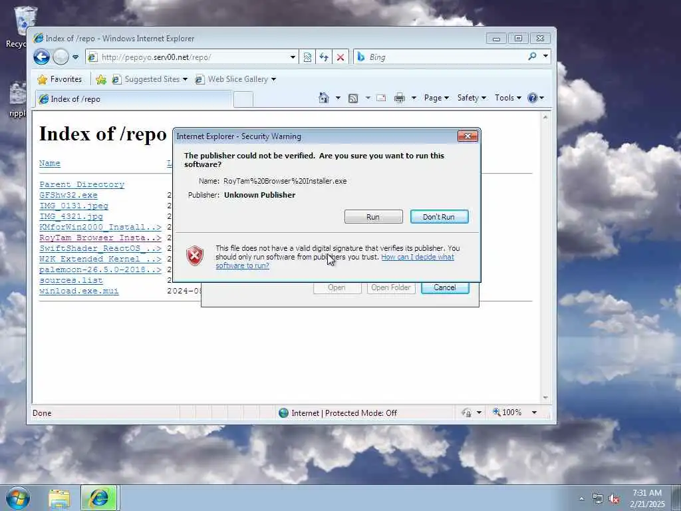Viewport: 681px width, 511px height.
Task: Click the SwiftShader_ReactOS link
Action: (100, 249)
